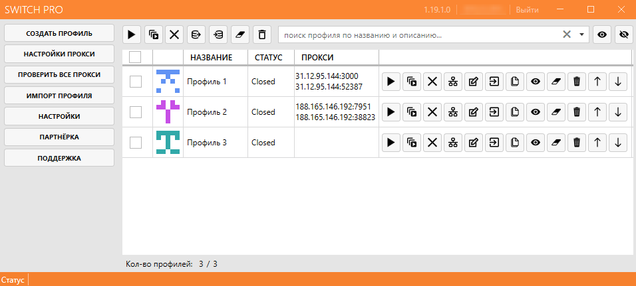
Task: Click the toolbar eraser icon
Action: coord(240,35)
